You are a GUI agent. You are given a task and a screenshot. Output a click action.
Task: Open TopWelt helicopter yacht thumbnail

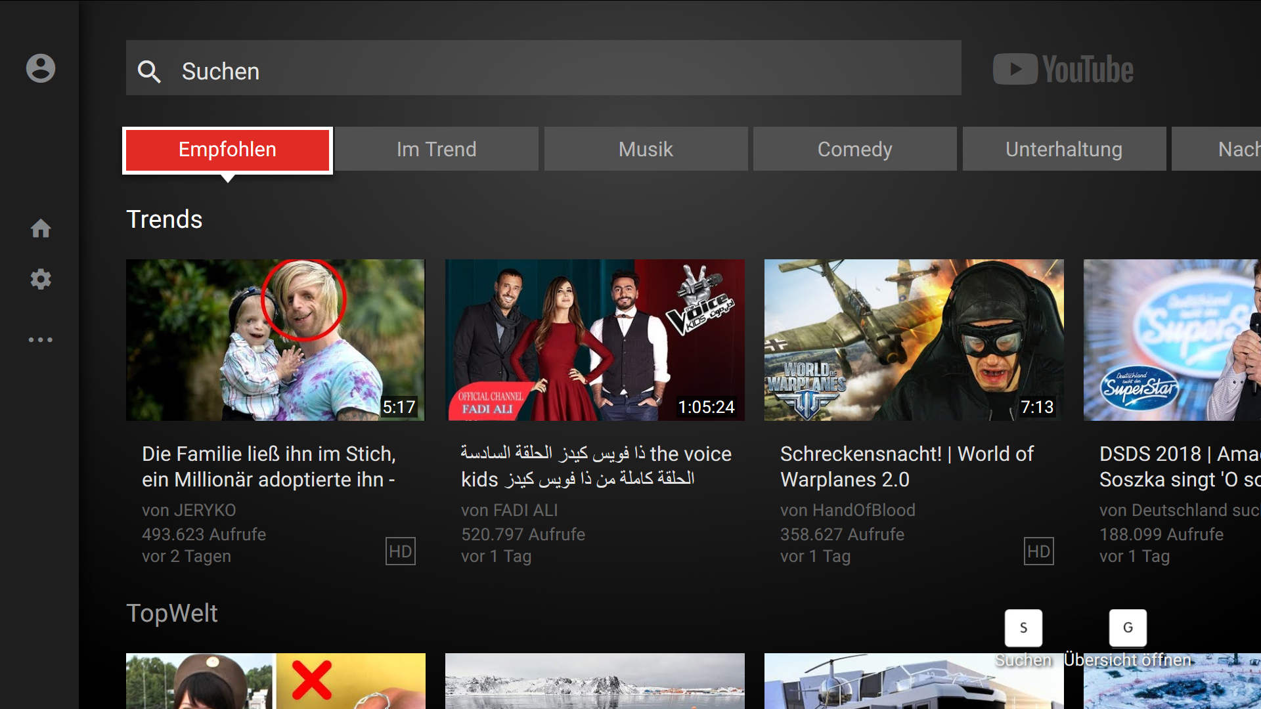point(914,681)
